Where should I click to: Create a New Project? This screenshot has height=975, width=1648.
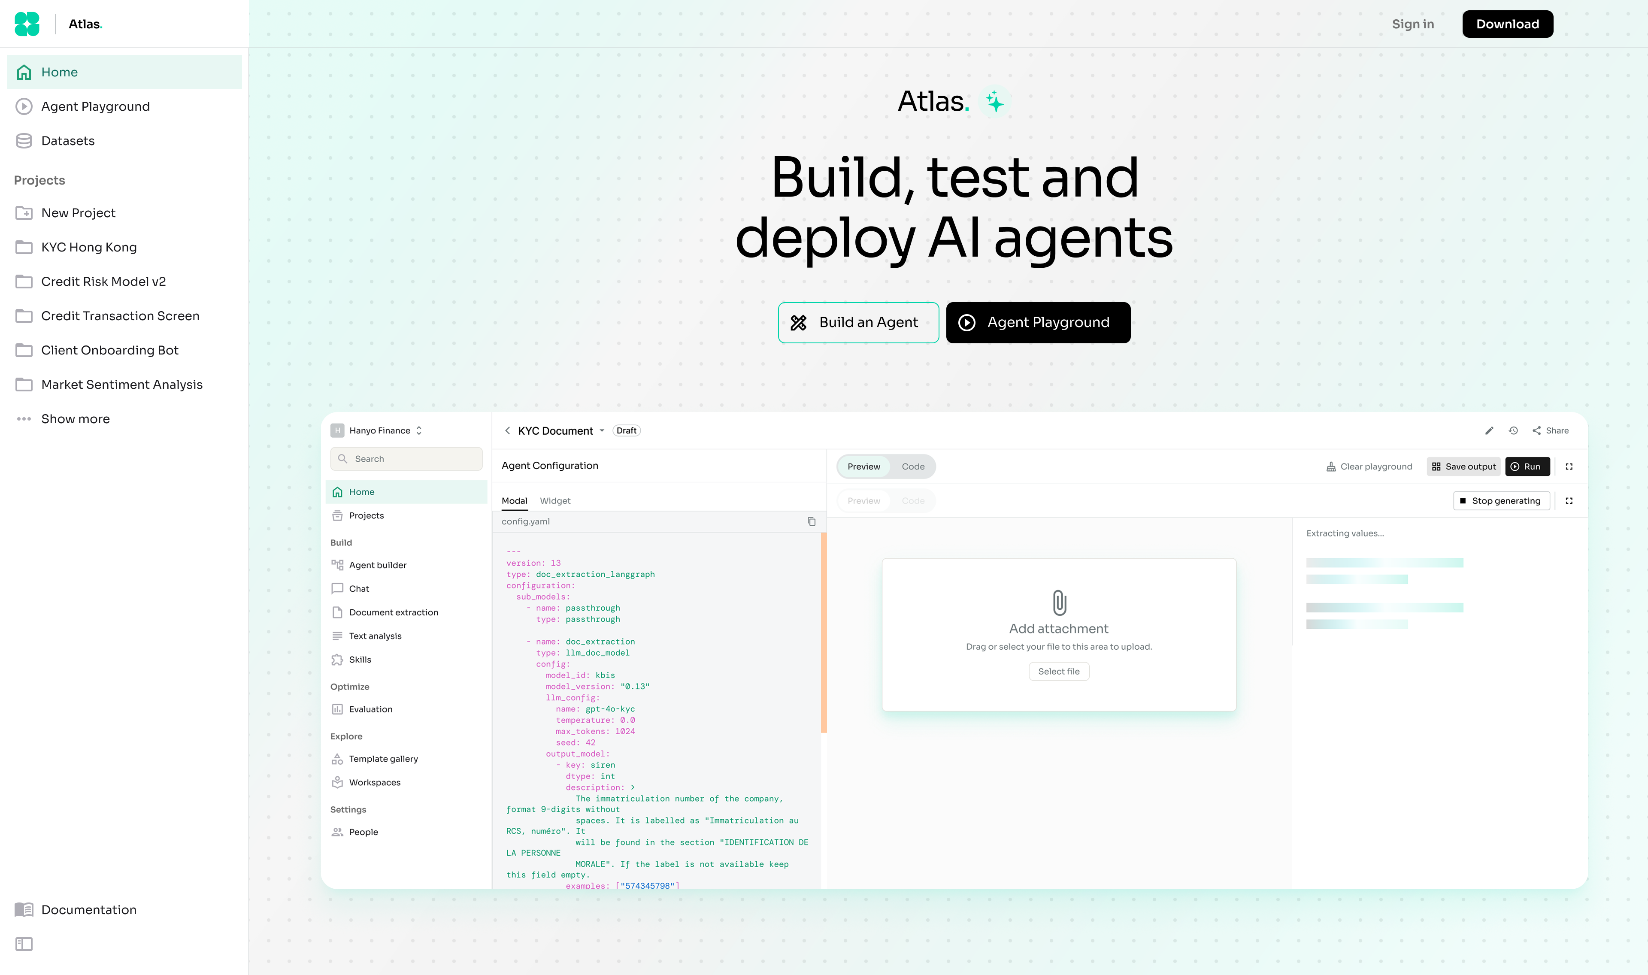[124, 213]
